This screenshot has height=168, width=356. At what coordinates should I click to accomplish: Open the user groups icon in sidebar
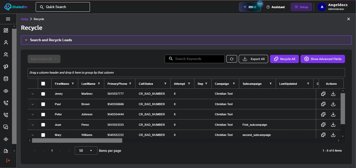click(6, 55)
